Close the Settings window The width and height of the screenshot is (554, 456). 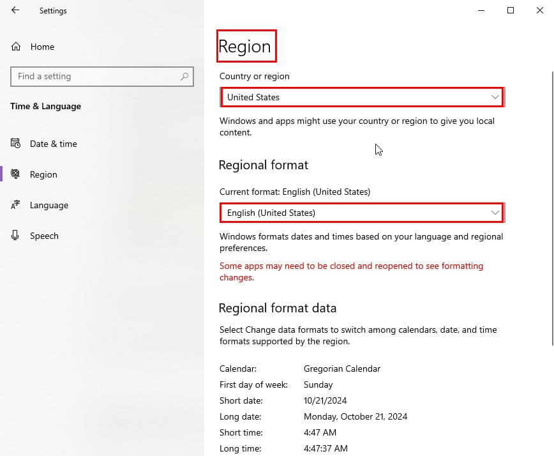(539, 11)
